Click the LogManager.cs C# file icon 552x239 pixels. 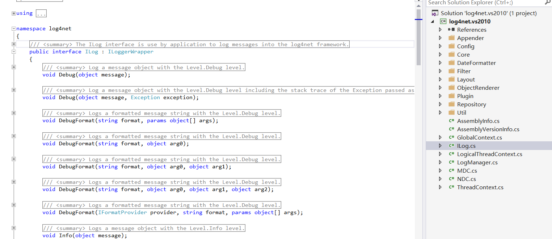(x=451, y=162)
